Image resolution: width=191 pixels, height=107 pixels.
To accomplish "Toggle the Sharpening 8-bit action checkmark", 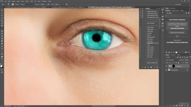I will pos(140,11).
